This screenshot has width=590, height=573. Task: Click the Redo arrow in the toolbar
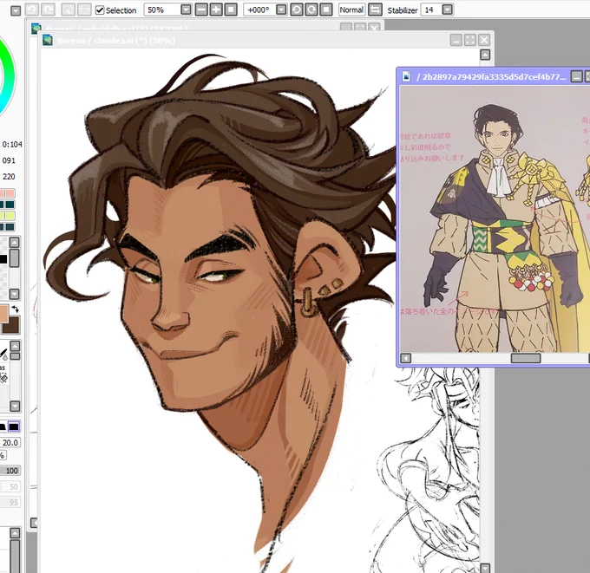pos(48,10)
